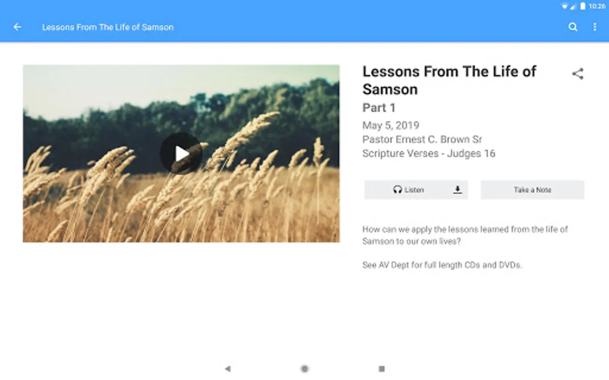Tap the battery status icon
609x380 pixels.
point(583,6)
